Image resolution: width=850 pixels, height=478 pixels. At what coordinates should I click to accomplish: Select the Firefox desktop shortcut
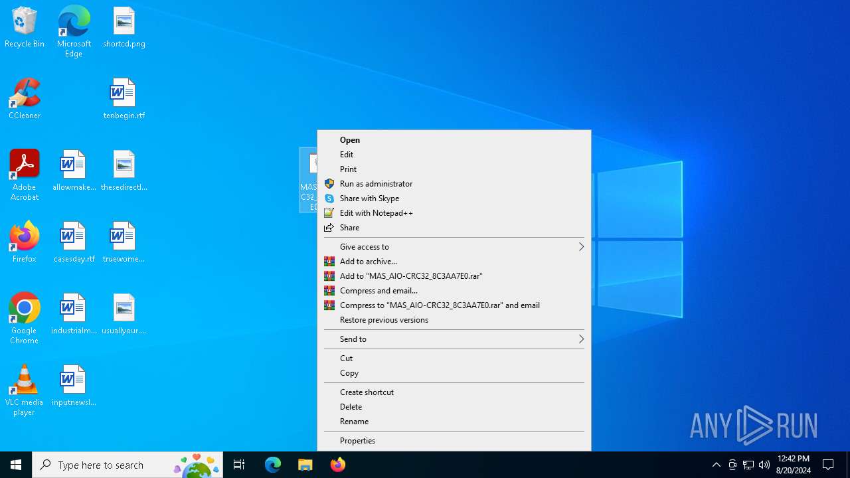tap(25, 243)
